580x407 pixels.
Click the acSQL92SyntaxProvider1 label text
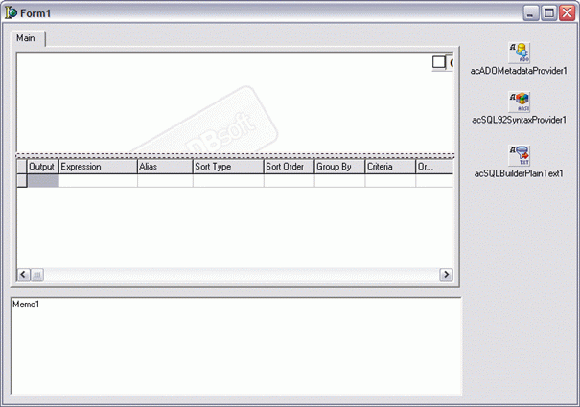519,120
